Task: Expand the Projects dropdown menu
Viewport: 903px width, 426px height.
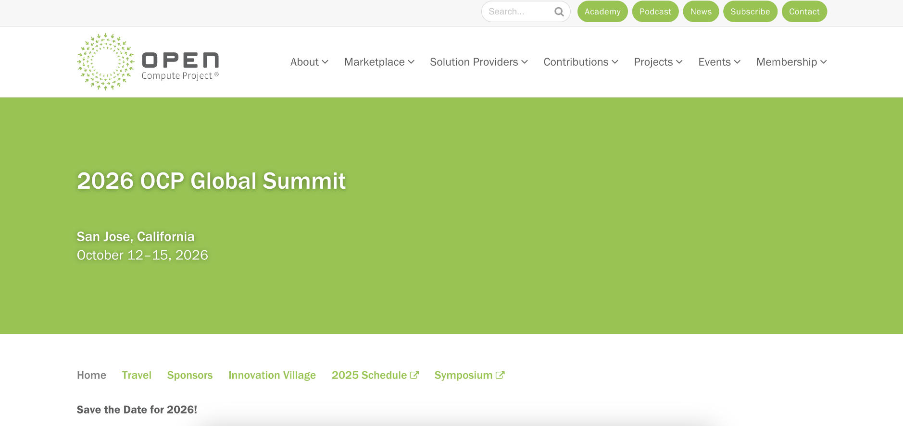Action: click(x=658, y=62)
